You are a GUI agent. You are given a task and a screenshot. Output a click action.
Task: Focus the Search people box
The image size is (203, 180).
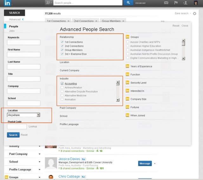coord(88,3)
